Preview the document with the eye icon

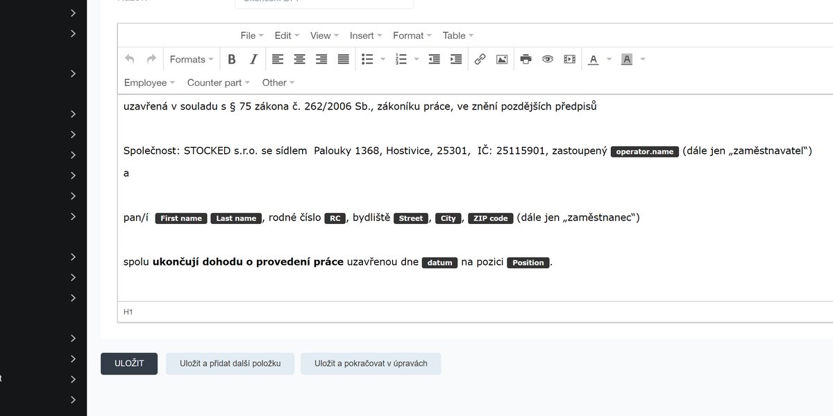click(548, 60)
